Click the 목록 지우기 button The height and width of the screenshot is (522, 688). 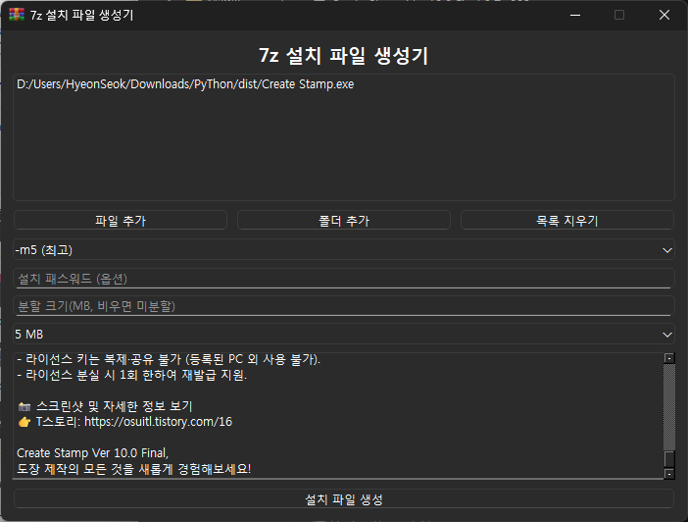tap(566, 220)
